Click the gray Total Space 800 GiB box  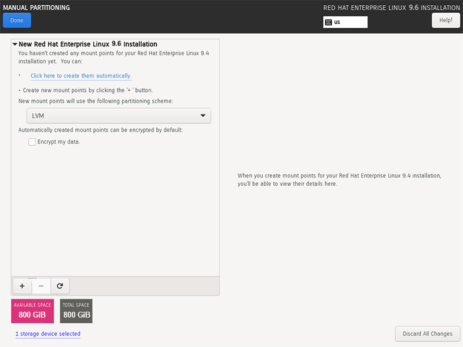[x=76, y=311]
